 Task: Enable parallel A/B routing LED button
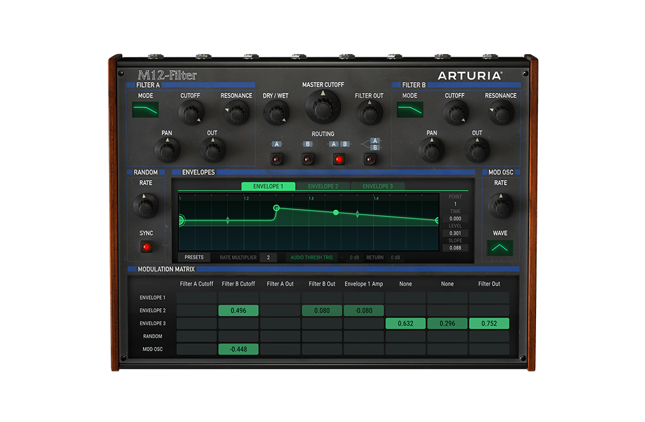(x=370, y=159)
